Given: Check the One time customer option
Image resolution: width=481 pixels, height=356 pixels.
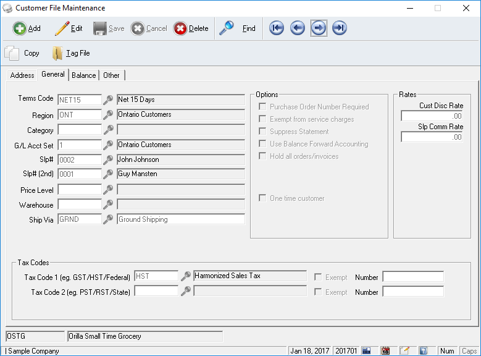Looking at the screenshot, I should tap(262, 198).
